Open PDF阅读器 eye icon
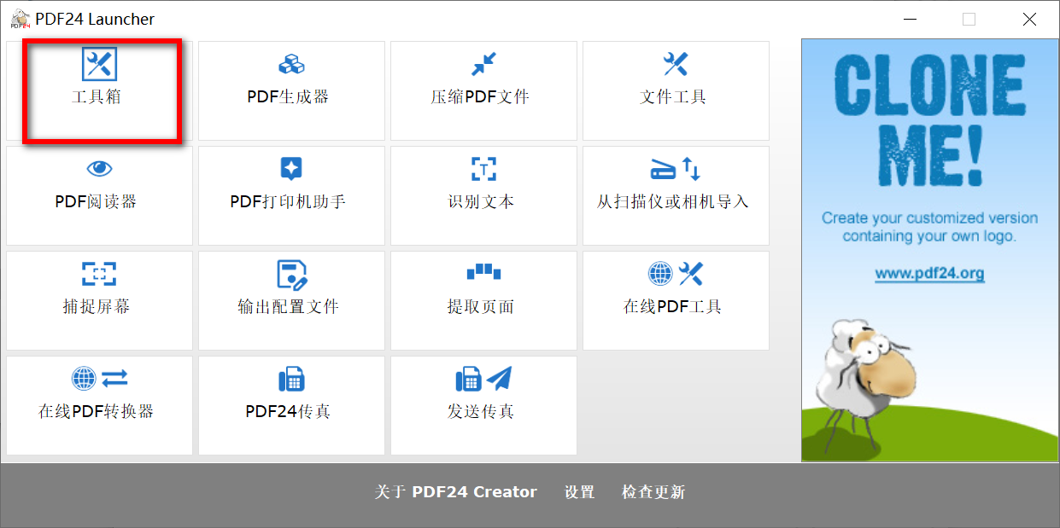The width and height of the screenshot is (1060, 528). coord(99,168)
